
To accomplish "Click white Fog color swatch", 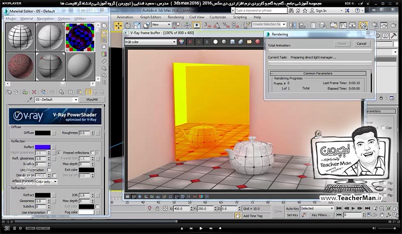I will coord(86,212).
